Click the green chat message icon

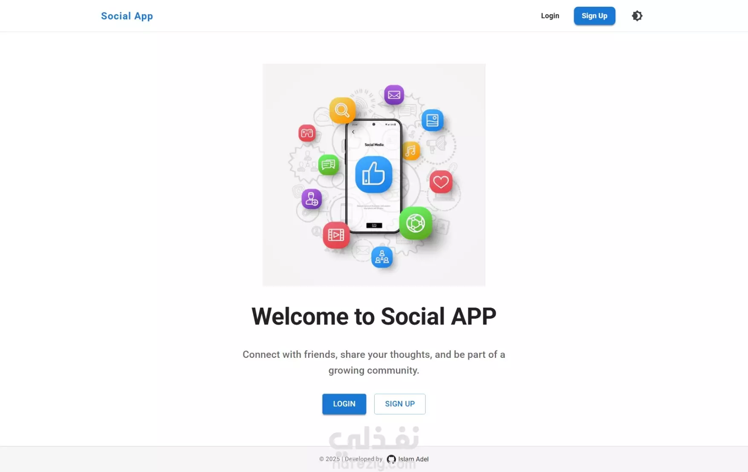click(328, 164)
